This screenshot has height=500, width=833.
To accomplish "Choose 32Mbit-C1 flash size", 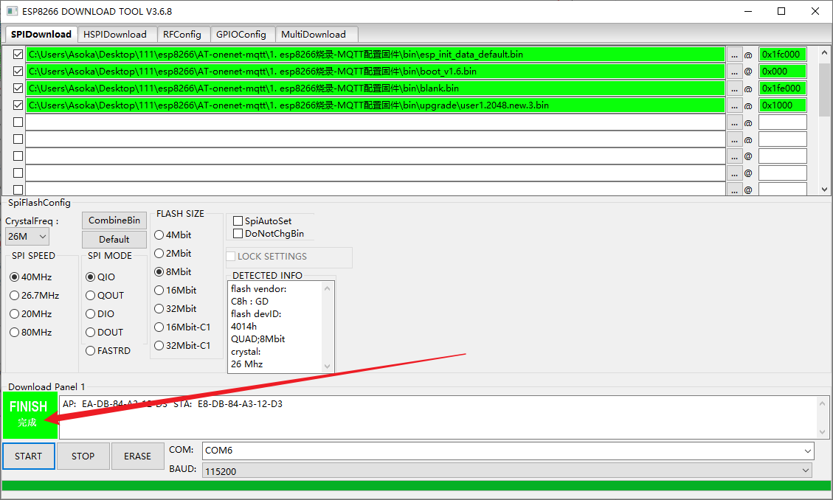I will click(182, 346).
